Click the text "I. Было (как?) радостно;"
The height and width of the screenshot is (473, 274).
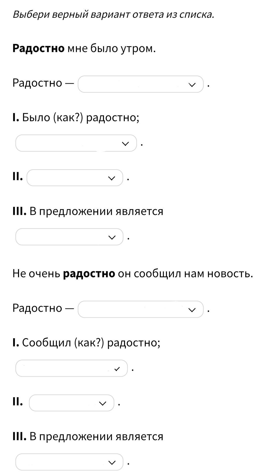(76, 117)
